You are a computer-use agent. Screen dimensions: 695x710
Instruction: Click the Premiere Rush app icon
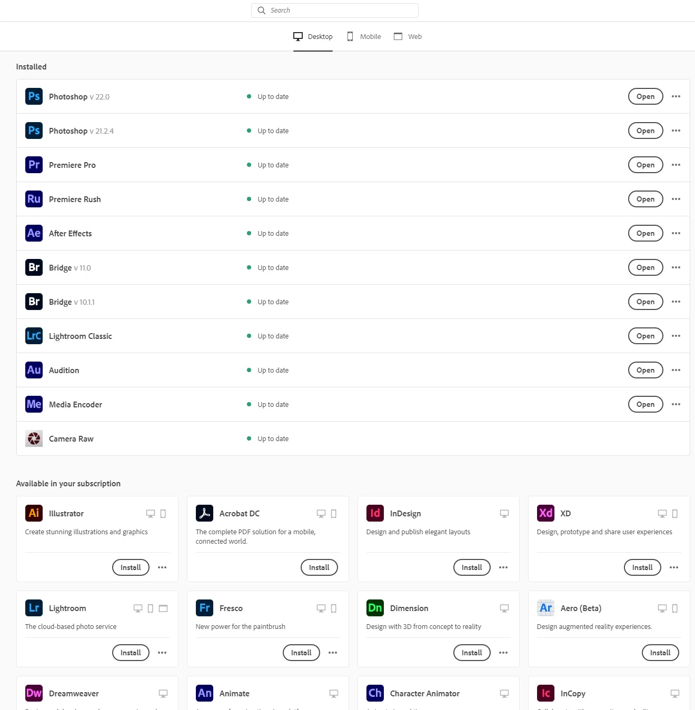(34, 199)
